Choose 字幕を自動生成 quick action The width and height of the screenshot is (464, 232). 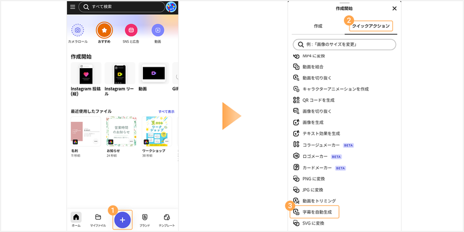point(314,212)
